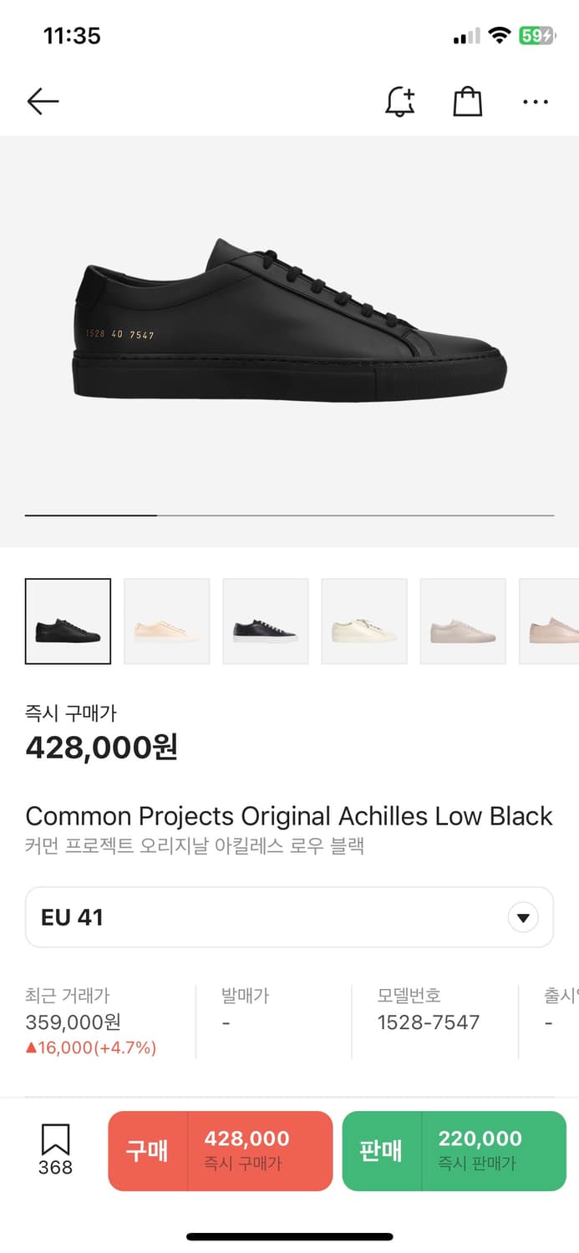This screenshot has height=1253, width=579.
Task: Select the peach beige sneaker thumbnail
Action: 166,621
